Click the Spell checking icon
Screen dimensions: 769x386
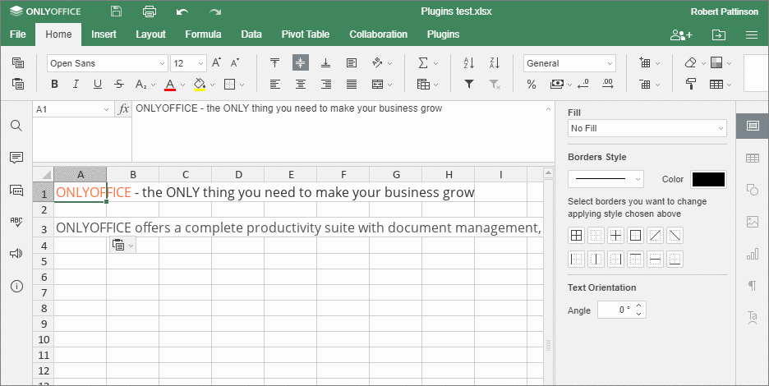[x=16, y=222]
